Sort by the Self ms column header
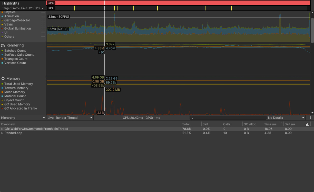This screenshot has width=314, height=192. tap(293, 124)
